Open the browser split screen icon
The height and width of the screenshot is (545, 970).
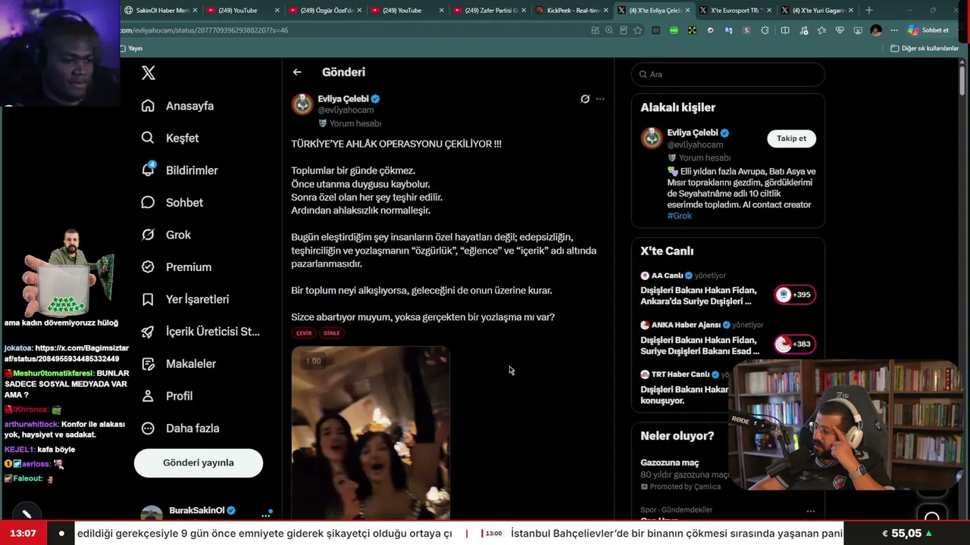pos(785,30)
